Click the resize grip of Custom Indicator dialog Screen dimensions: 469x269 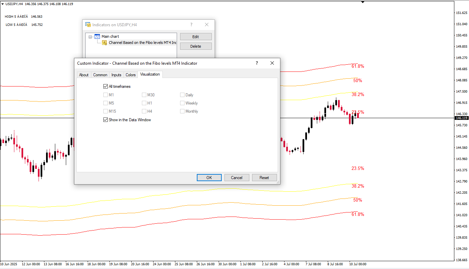click(278, 183)
